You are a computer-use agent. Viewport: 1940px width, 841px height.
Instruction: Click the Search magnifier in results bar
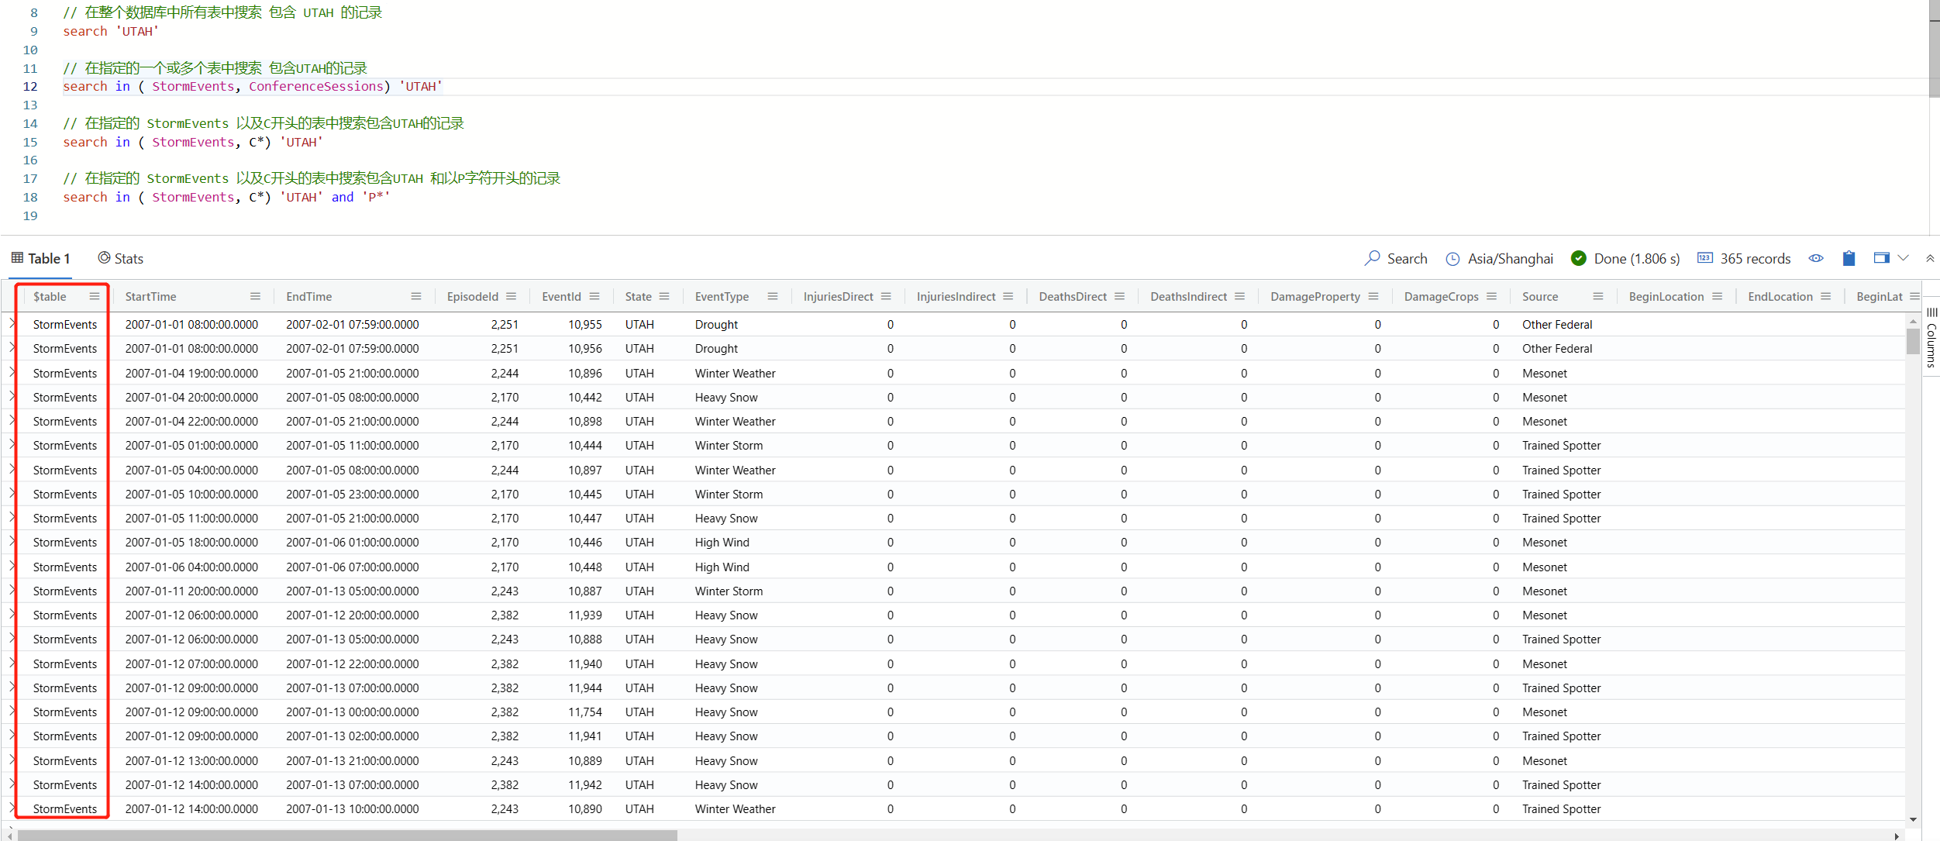1373,258
